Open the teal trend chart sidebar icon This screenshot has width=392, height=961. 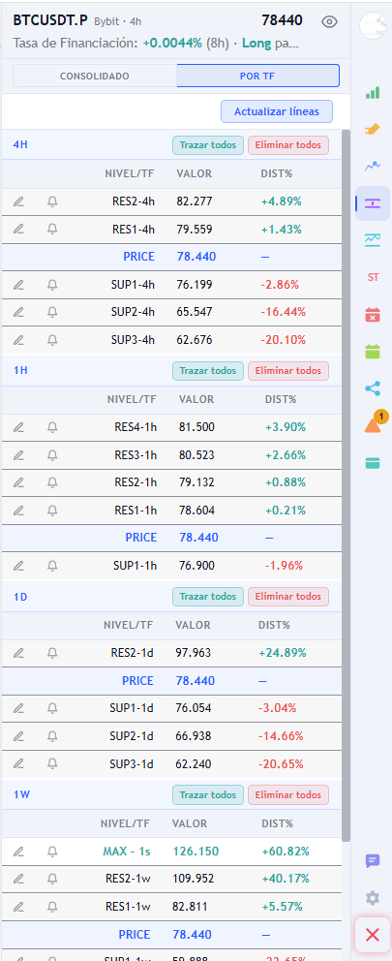point(373,239)
